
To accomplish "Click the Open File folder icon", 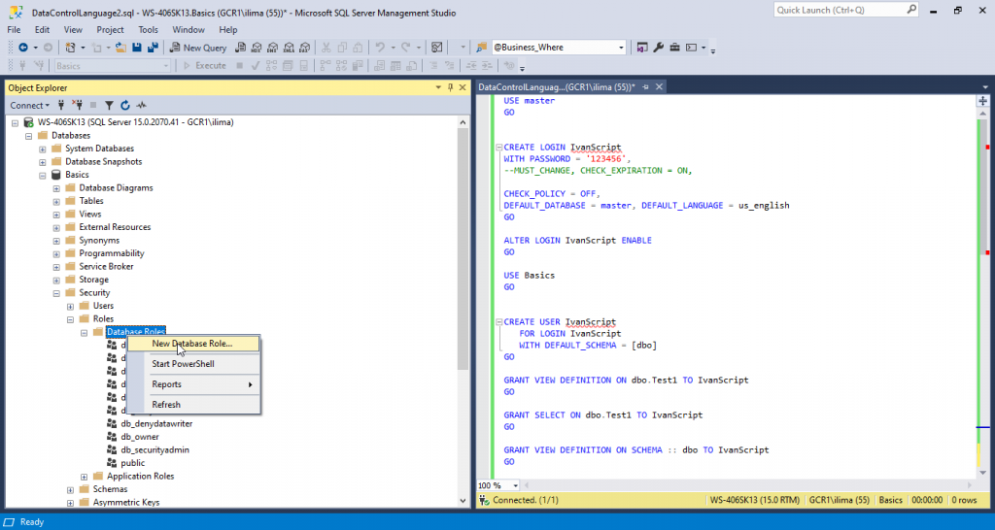I will 121,48.
